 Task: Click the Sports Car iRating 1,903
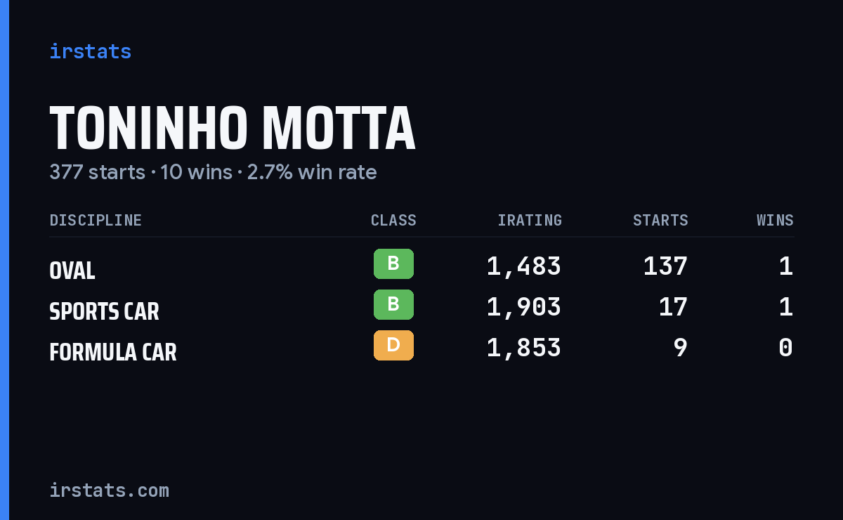(x=524, y=307)
